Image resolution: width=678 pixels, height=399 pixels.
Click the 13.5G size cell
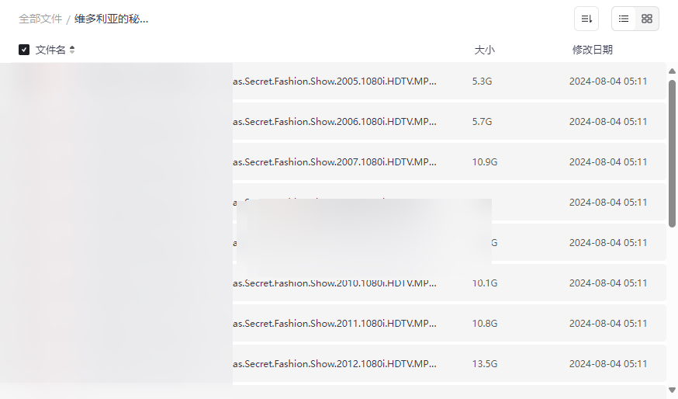(483, 363)
